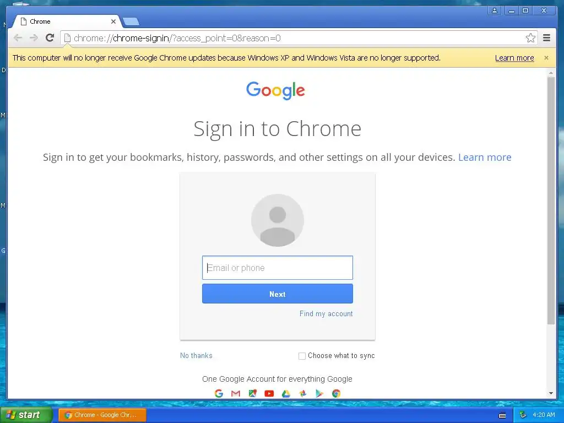Open the Chrome user profile button

pos(495,11)
